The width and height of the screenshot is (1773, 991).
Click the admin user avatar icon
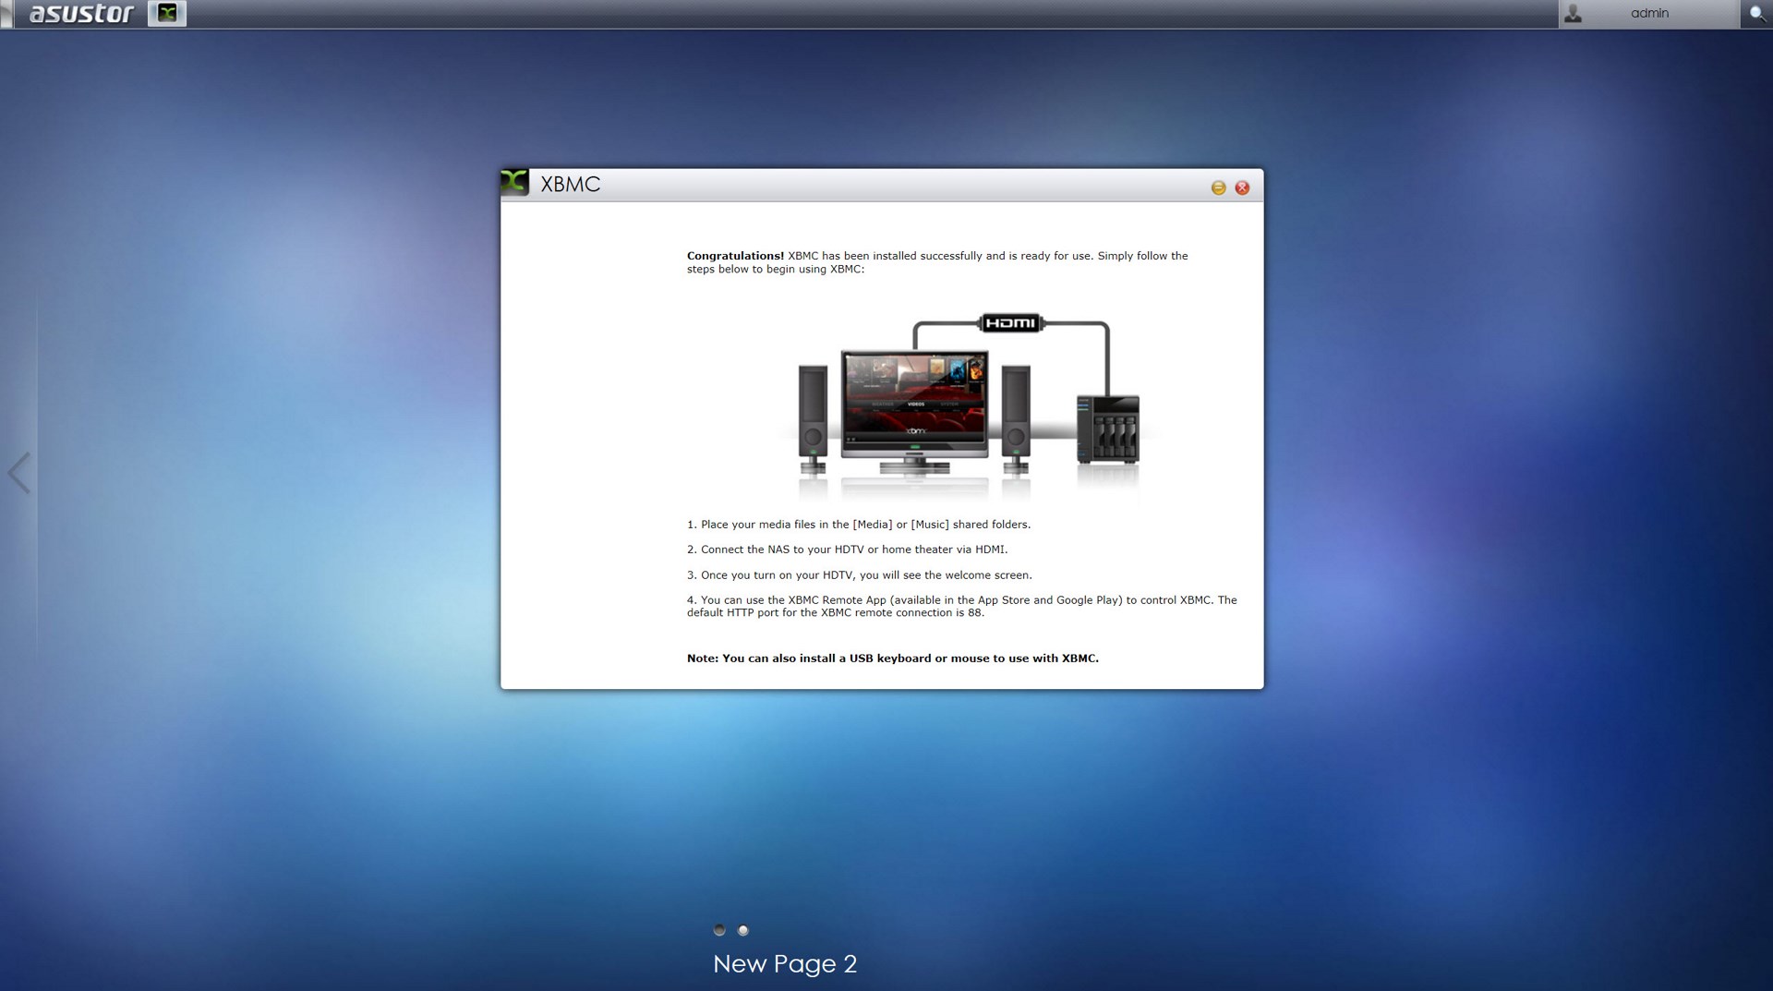1574,14
